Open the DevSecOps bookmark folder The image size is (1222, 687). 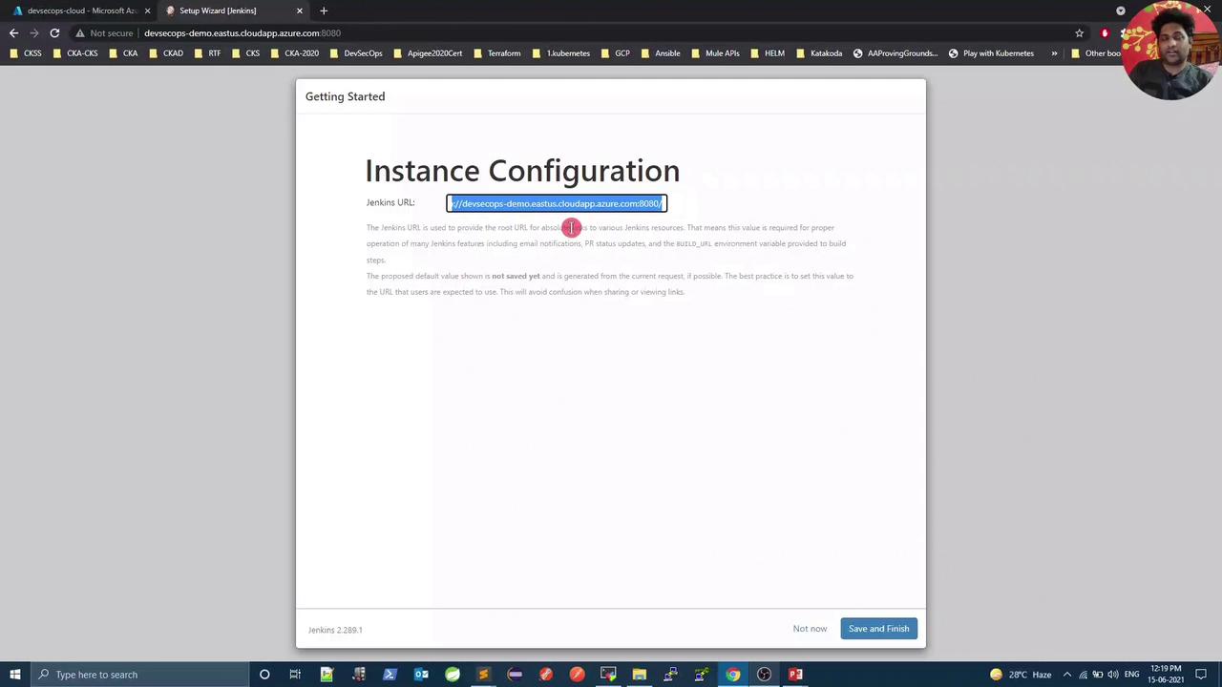tap(356, 53)
